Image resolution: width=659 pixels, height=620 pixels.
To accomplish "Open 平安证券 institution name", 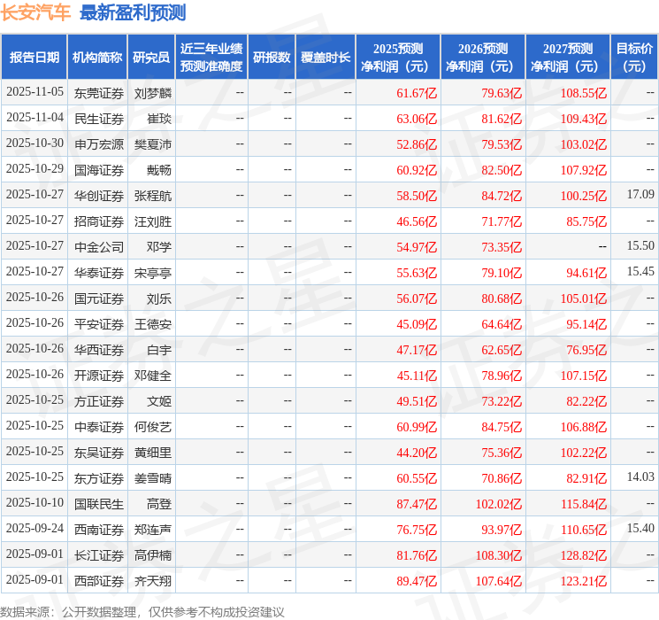I will click(x=99, y=324).
